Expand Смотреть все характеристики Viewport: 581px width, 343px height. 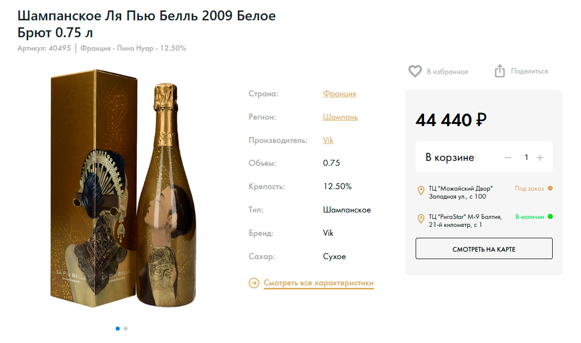click(x=318, y=283)
